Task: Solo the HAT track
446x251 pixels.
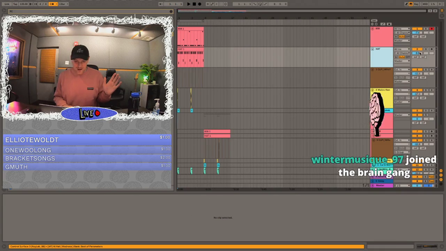Action: coord(426,49)
